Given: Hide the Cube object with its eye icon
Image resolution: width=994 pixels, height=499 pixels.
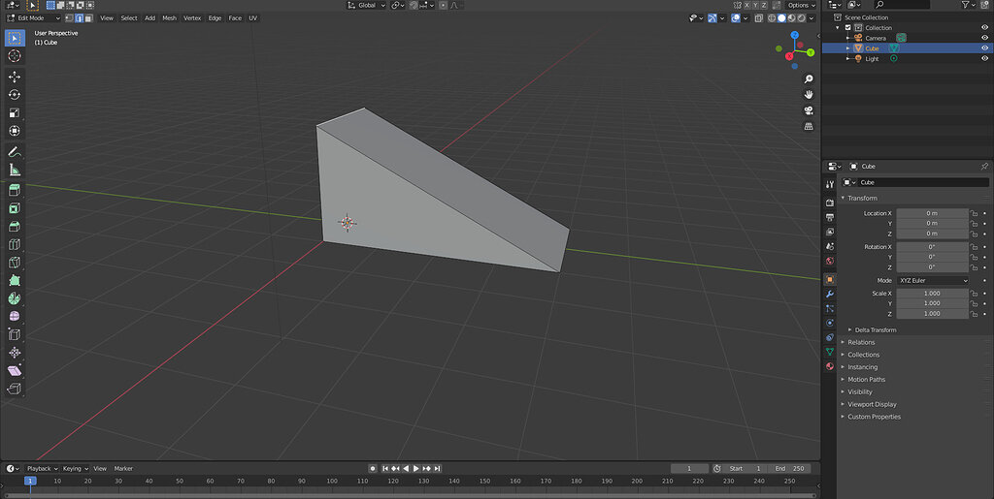Looking at the screenshot, I should point(984,48).
